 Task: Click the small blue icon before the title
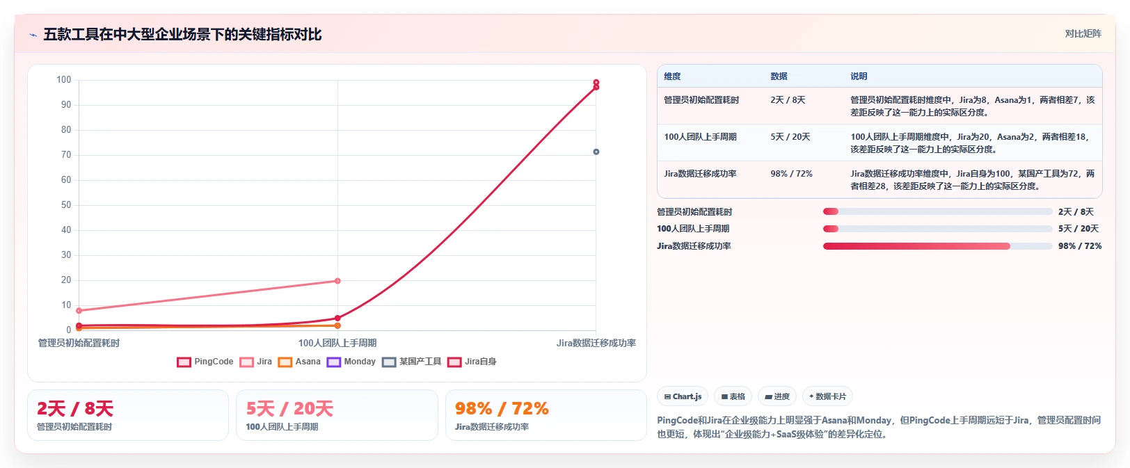click(33, 35)
